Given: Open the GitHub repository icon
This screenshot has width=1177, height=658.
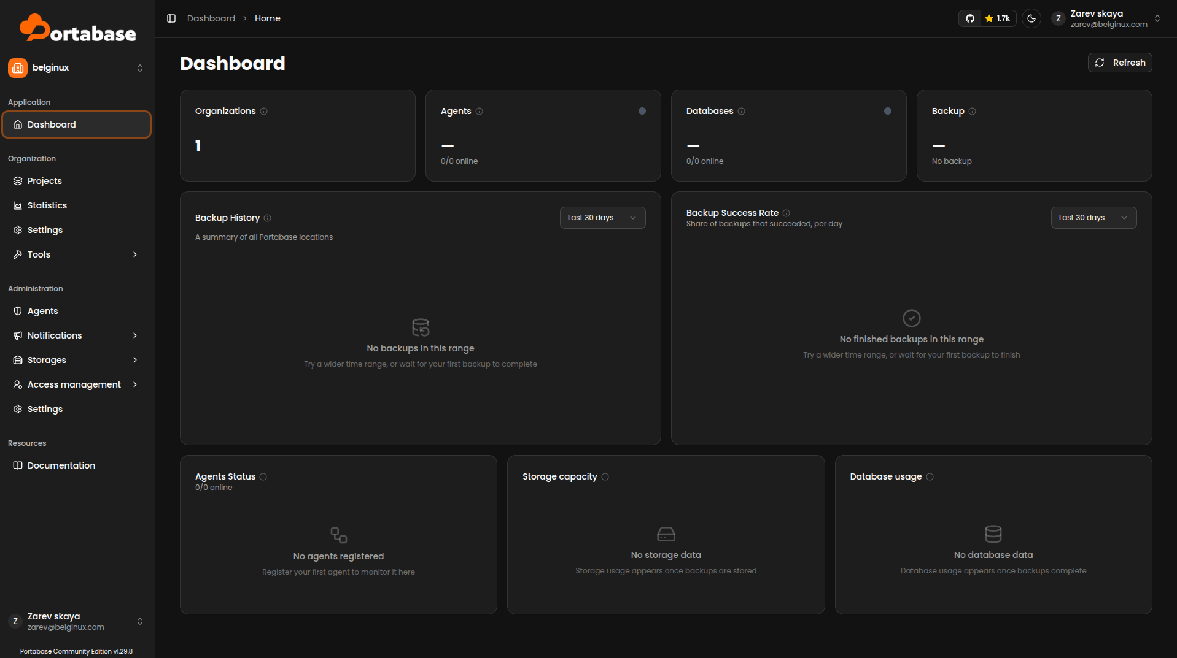Looking at the screenshot, I should point(970,18).
